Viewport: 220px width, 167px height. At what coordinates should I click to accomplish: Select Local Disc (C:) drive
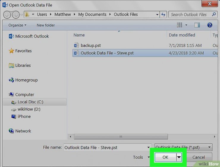30,102
